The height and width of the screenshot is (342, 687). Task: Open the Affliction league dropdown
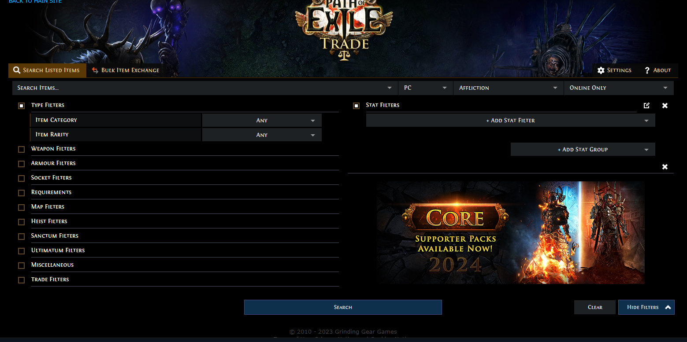click(509, 88)
